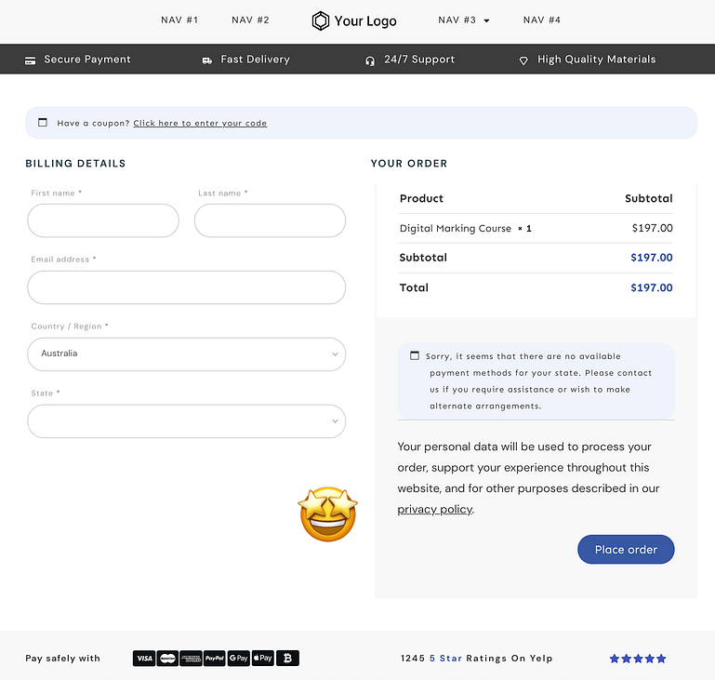715x680 pixels.
Task: Click the 24/7 Support headset icon
Action: pos(370,60)
